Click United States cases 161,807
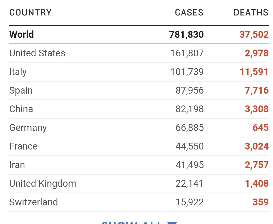 click(187, 53)
